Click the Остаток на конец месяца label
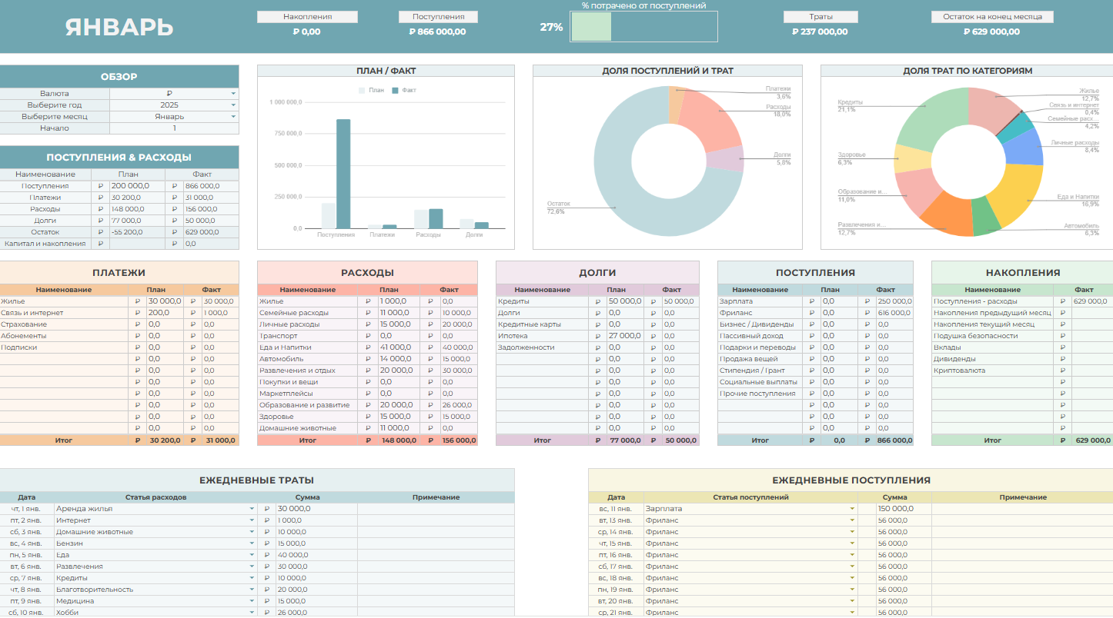The height and width of the screenshot is (618, 1113). click(991, 17)
